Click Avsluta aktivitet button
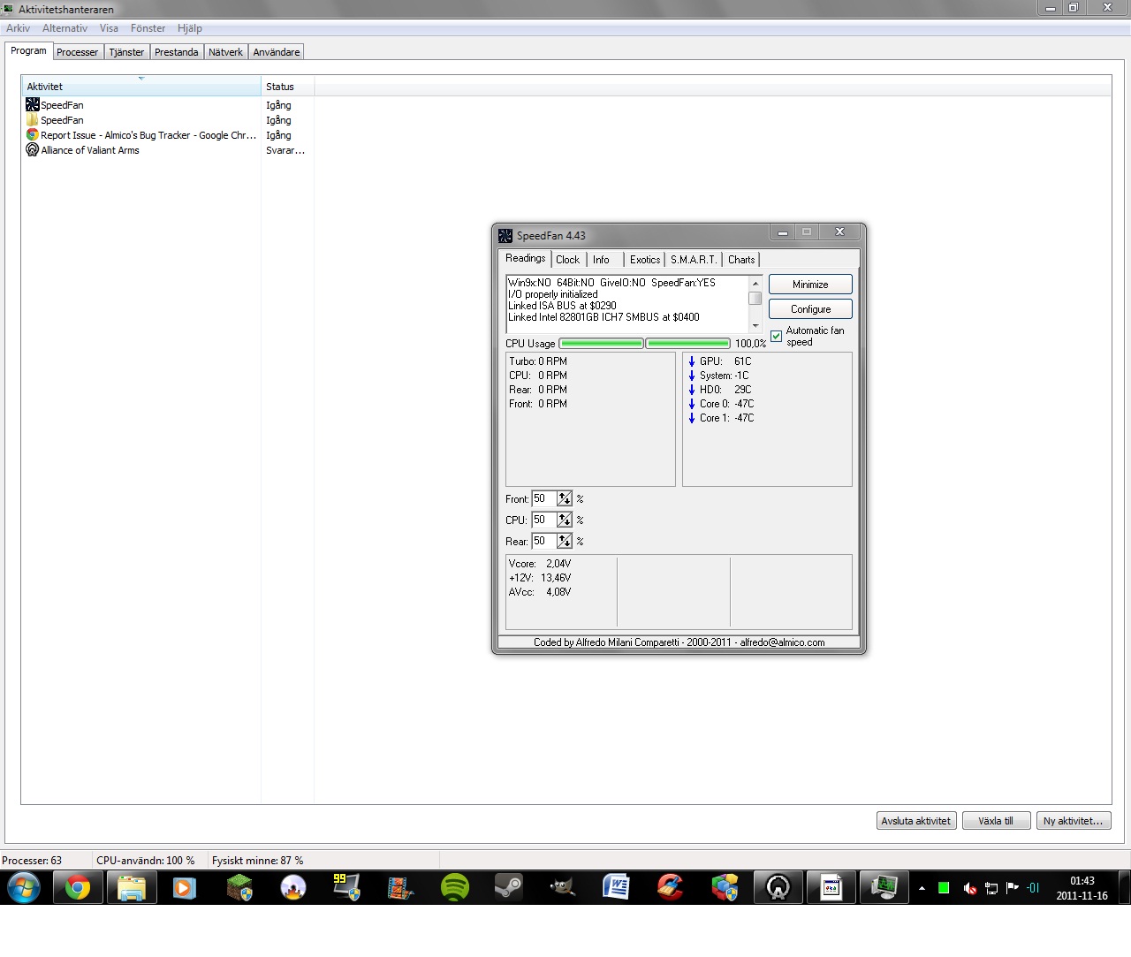The height and width of the screenshot is (957, 1131). point(915,821)
